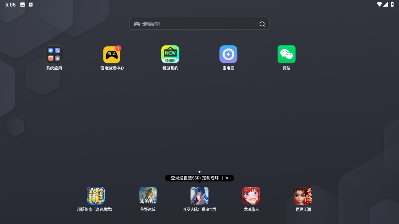
Task: Click the 5:05 clock
Action: (10, 5)
